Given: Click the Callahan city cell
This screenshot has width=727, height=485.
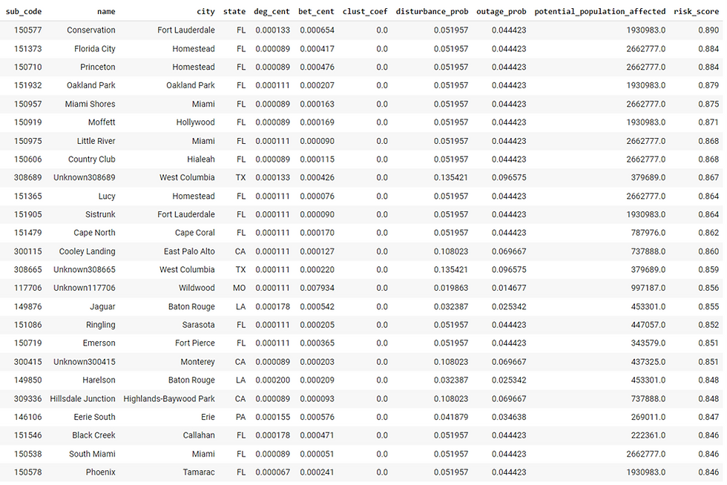Looking at the screenshot, I should (x=199, y=435).
